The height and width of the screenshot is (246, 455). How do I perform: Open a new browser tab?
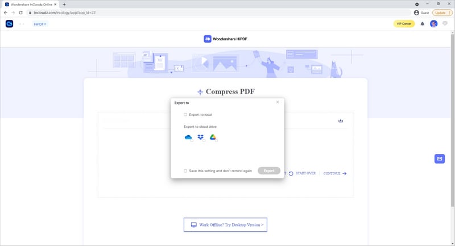click(x=64, y=5)
